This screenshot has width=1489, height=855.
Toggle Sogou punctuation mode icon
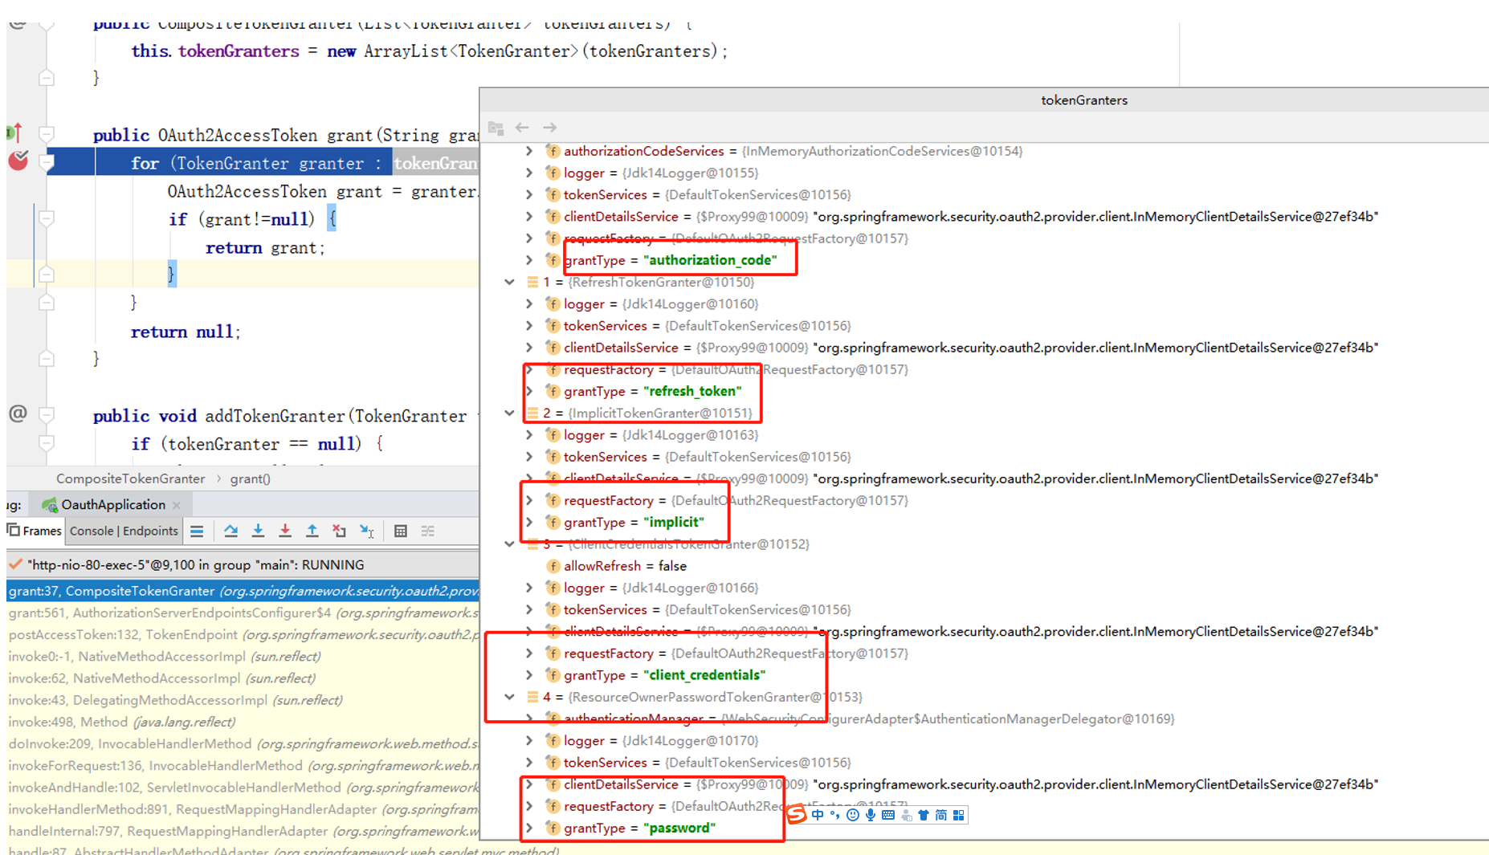[x=835, y=815]
